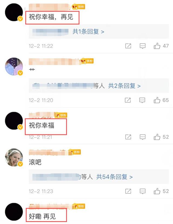This screenshot has height=224, width=173.
Task: Expand 共54条回复 thread
Action: (x=114, y=177)
